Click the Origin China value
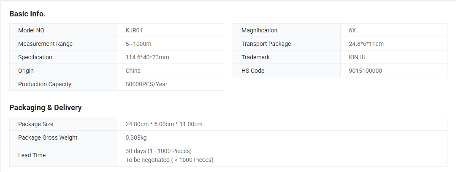 133,71
